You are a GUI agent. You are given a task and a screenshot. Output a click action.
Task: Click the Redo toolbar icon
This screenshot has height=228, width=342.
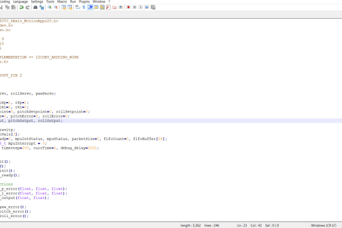(27, 8)
